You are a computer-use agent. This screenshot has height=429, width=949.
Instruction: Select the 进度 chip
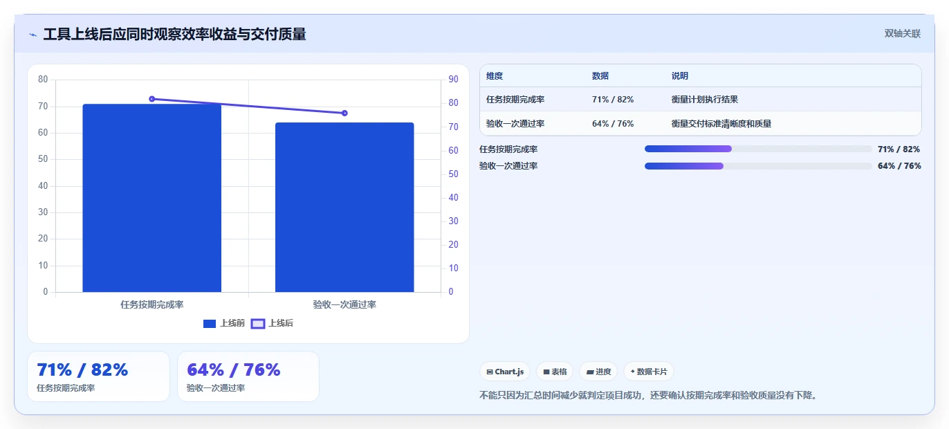coord(598,372)
